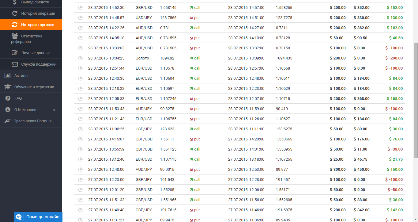Click the users icon beside Статистика рефералов

coord(15,36)
